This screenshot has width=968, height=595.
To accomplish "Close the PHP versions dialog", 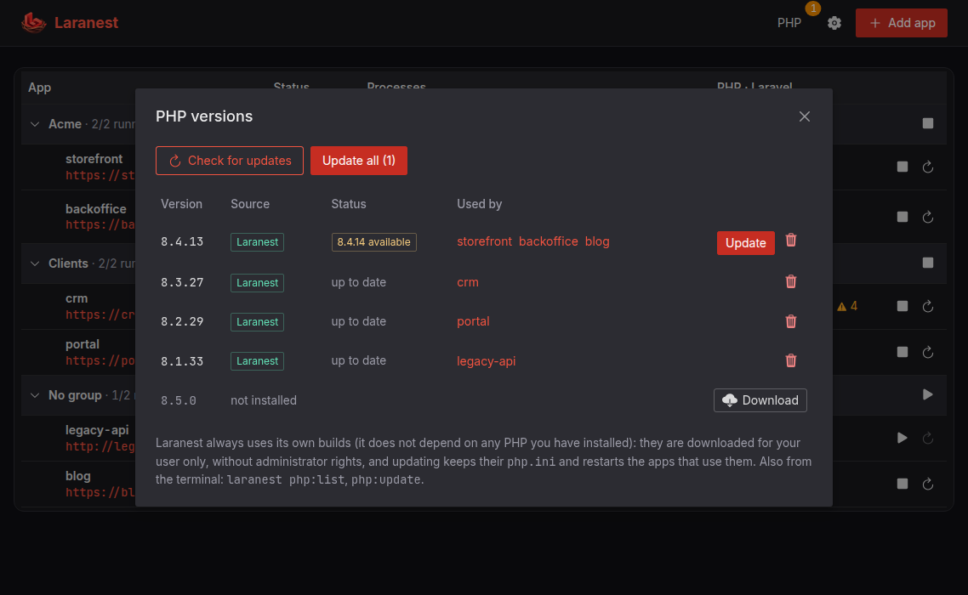I will (x=805, y=116).
